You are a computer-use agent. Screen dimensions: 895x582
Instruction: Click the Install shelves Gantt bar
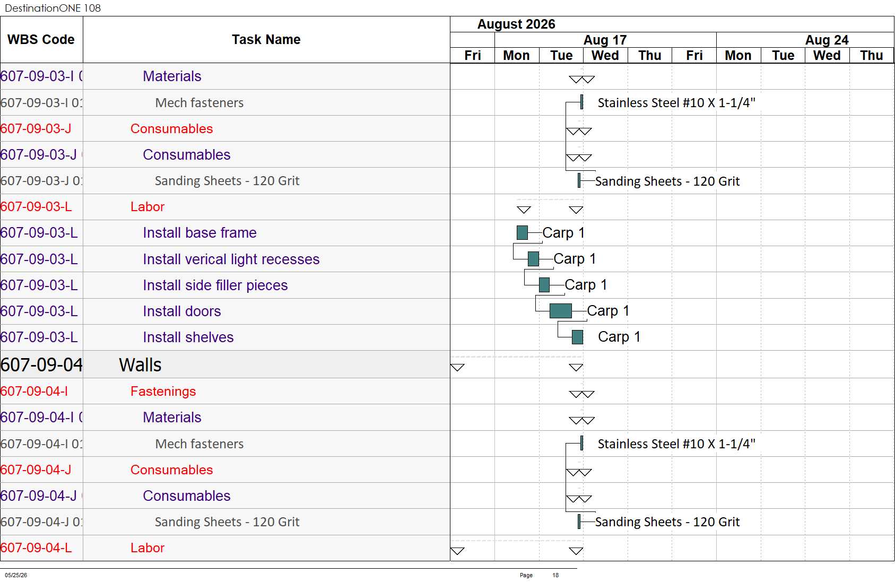(578, 337)
